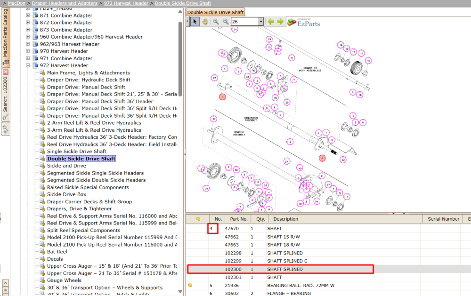The image size is (471, 296).
Task: Select the arrow pointer tool
Action: pyautogui.click(x=195, y=22)
